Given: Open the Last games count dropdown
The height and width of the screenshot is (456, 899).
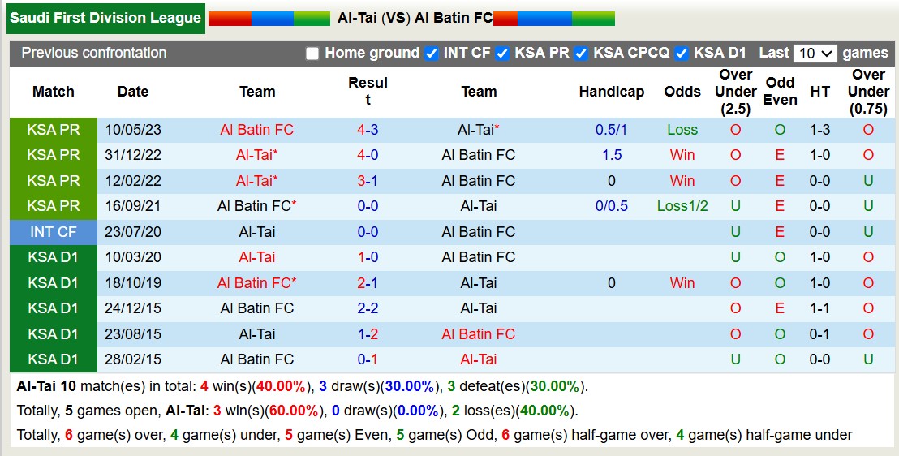Looking at the screenshot, I should point(815,54).
